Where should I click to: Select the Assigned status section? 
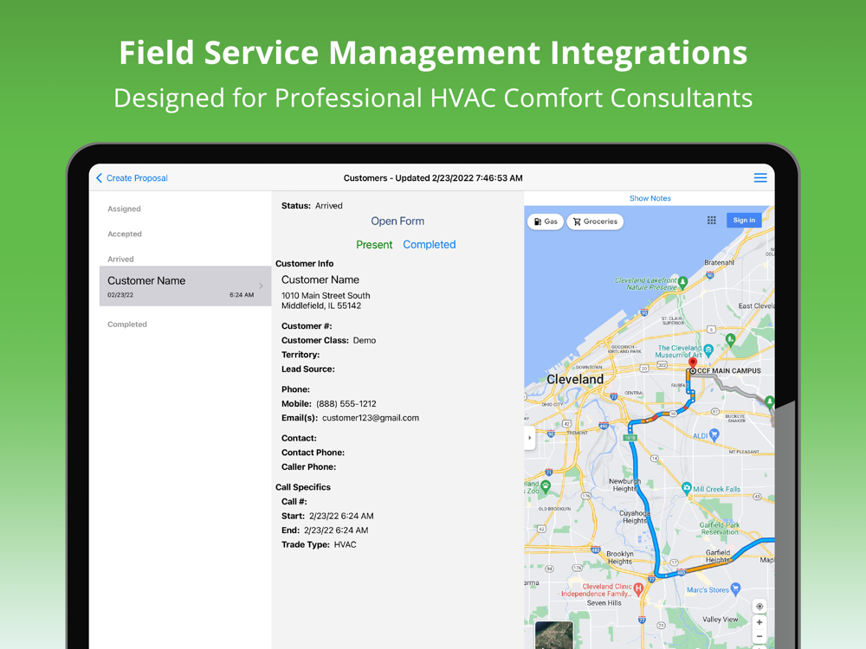tap(124, 209)
